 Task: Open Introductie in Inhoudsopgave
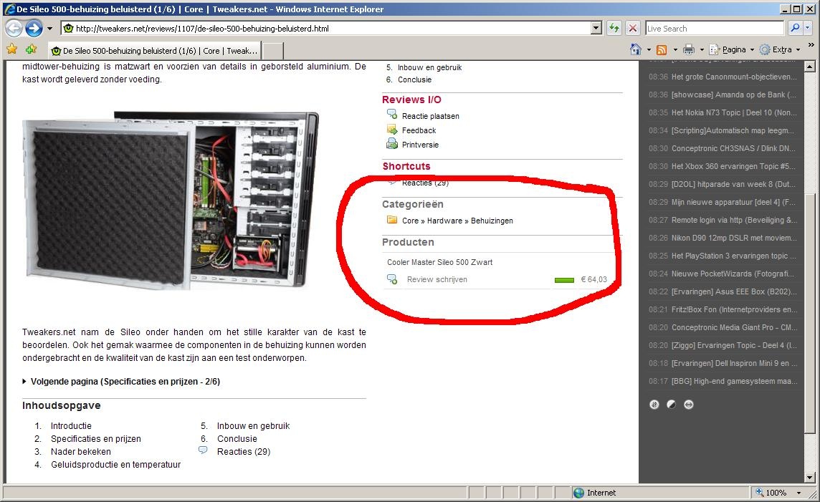[x=71, y=426]
